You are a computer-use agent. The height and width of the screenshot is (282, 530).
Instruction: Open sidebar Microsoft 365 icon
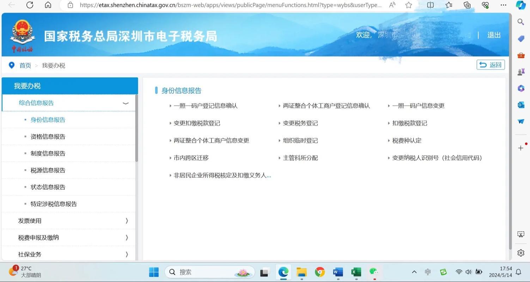[x=521, y=88]
